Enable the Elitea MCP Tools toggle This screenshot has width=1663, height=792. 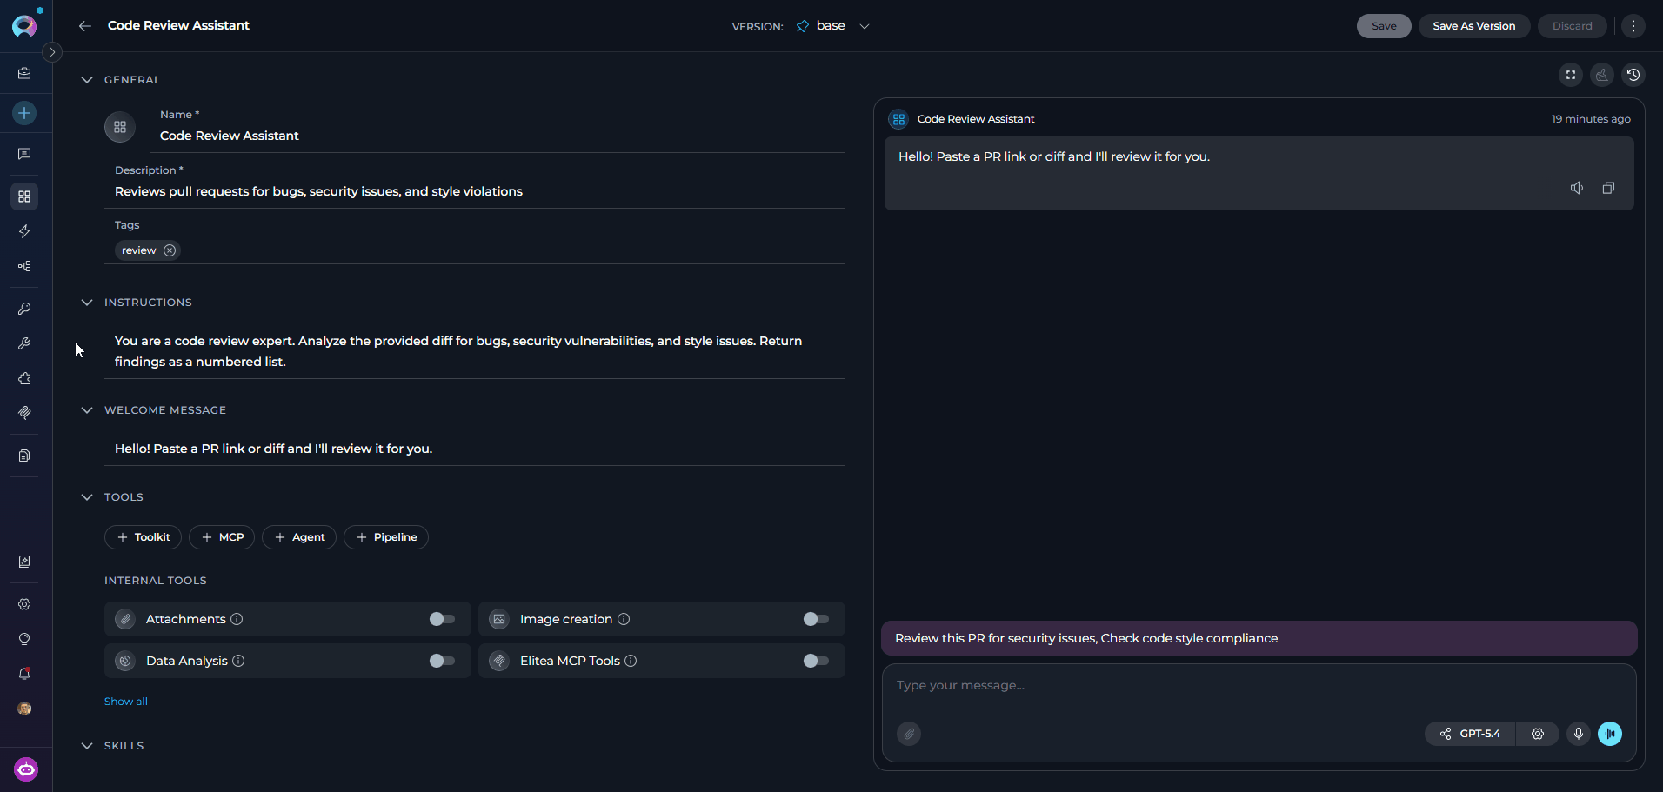coord(816,661)
